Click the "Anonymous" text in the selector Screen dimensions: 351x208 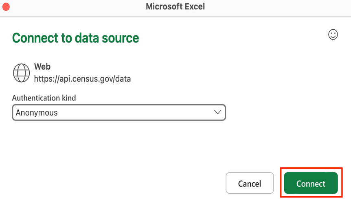pyautogui.click(x=37, y=113)
